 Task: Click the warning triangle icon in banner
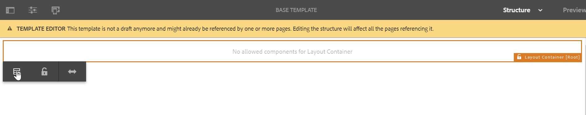pos(10,29)
